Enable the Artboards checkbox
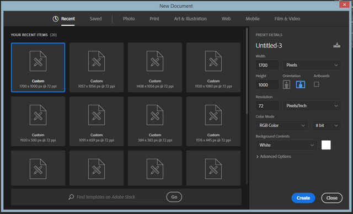Image resolution: width=353 pixels, height=214 pixels. [x=316, y=84]
